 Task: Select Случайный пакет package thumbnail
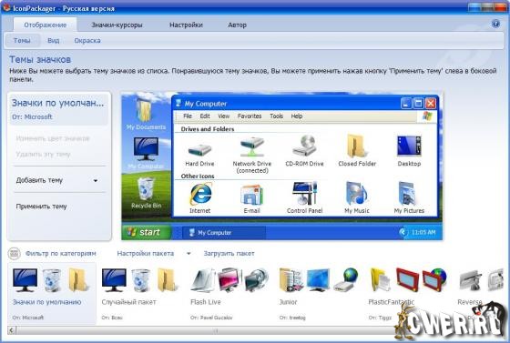pos(141,293)
